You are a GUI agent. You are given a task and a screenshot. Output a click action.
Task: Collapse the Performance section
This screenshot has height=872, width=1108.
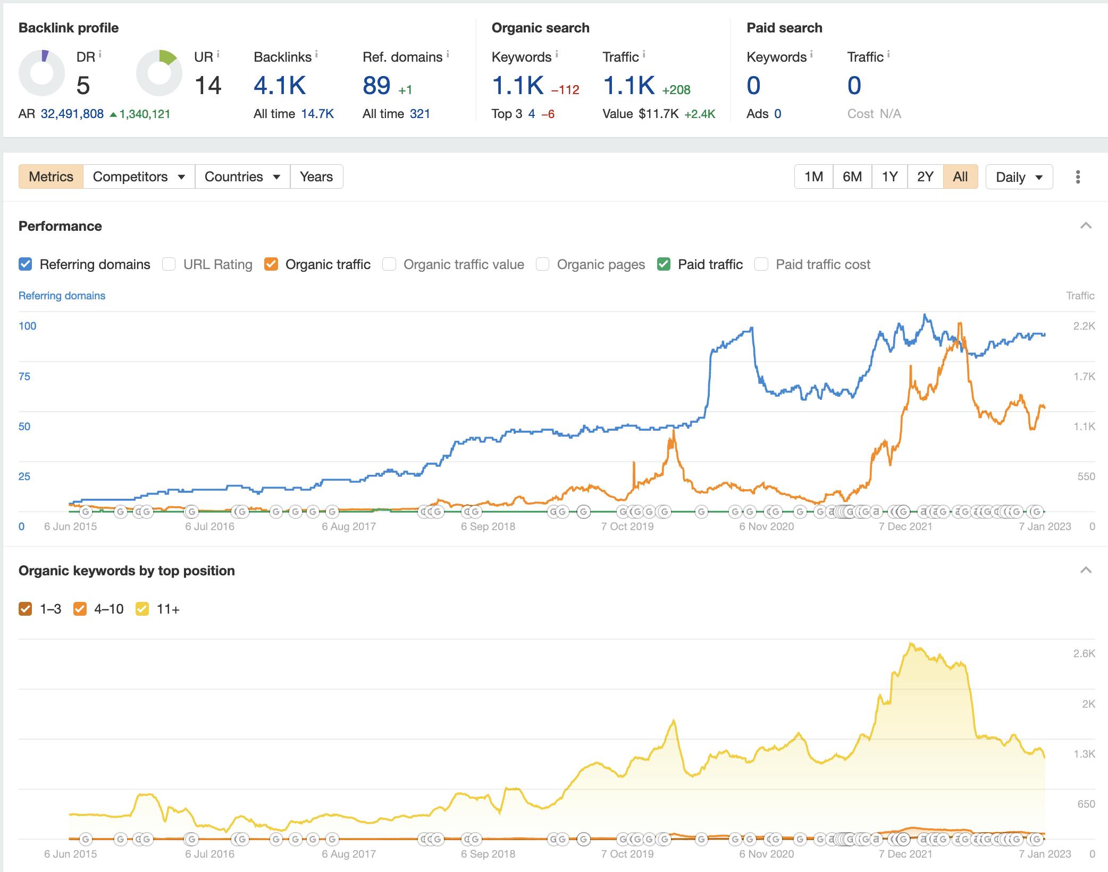click(1086, 226)
